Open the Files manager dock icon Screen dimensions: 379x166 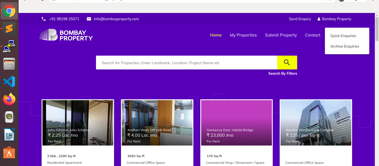[9, 64]
